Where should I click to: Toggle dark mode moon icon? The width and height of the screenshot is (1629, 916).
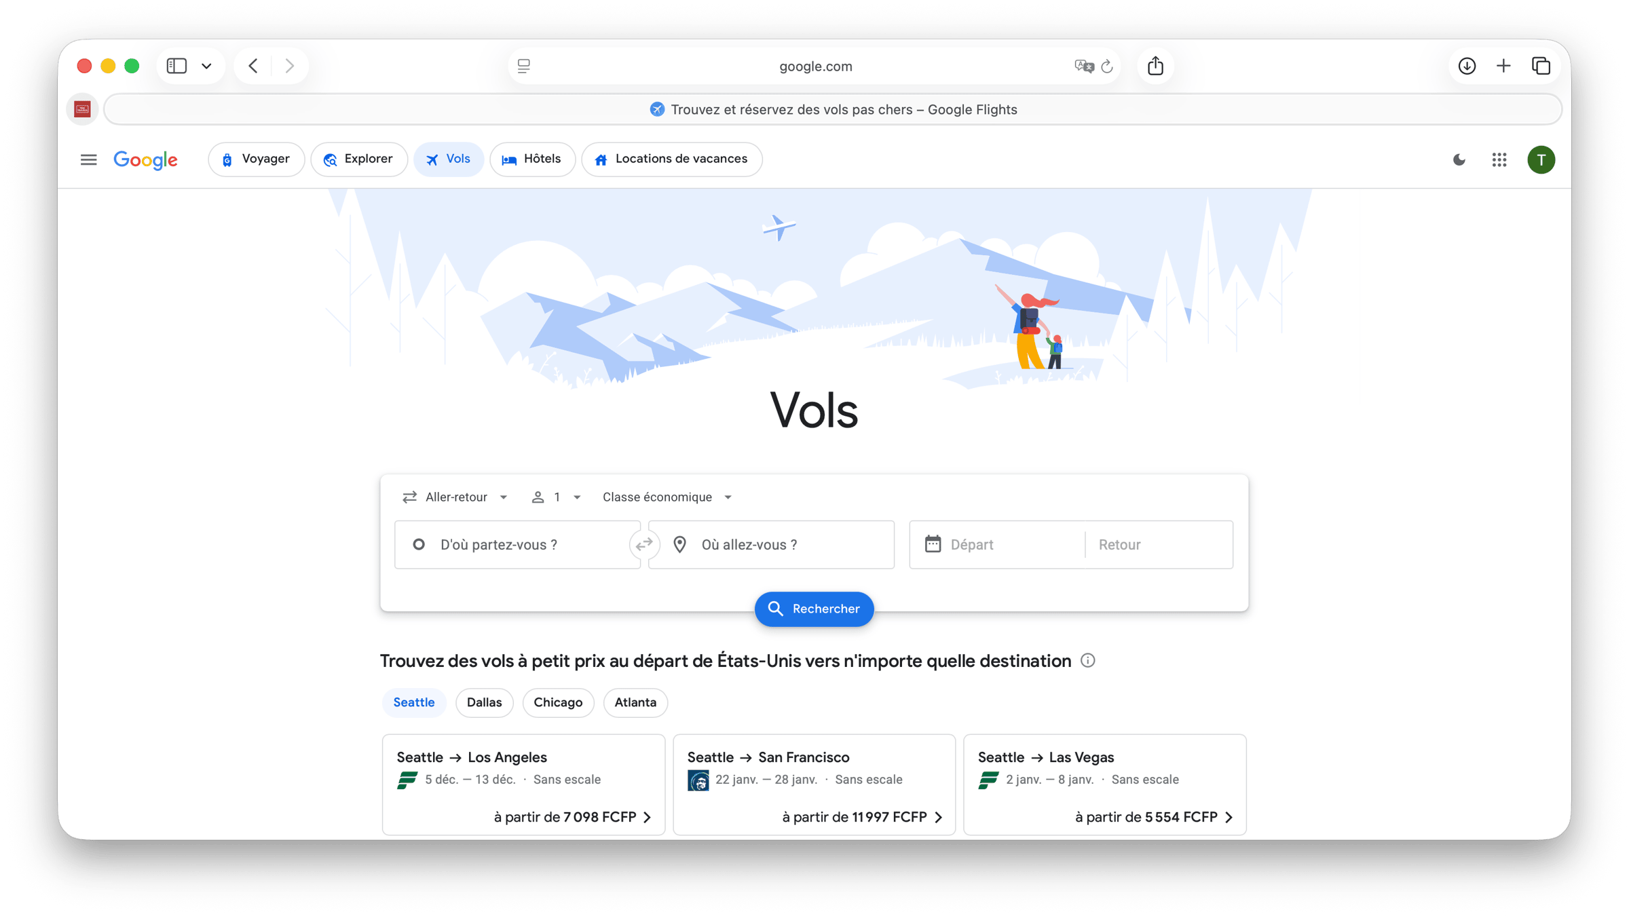(x=1459, y=159)
